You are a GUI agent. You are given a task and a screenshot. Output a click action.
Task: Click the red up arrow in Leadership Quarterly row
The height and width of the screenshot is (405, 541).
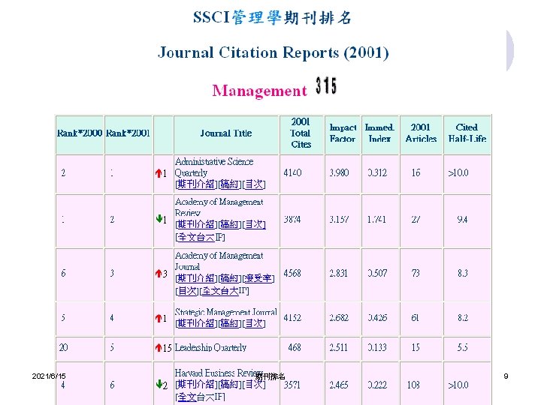coord(159,348)
